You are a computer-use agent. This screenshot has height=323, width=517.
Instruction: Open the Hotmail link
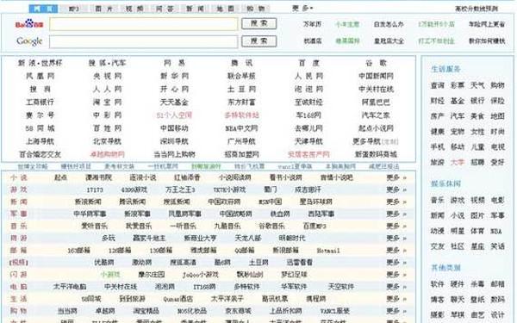point(328,251)
